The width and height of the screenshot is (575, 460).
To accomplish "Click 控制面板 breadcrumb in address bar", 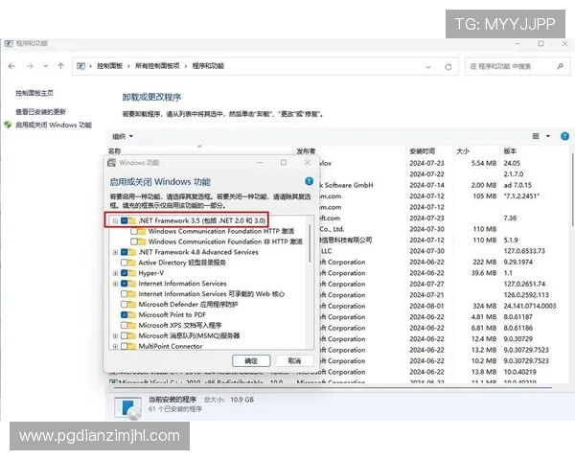I will pyautogui.click(x=109, y=66).
